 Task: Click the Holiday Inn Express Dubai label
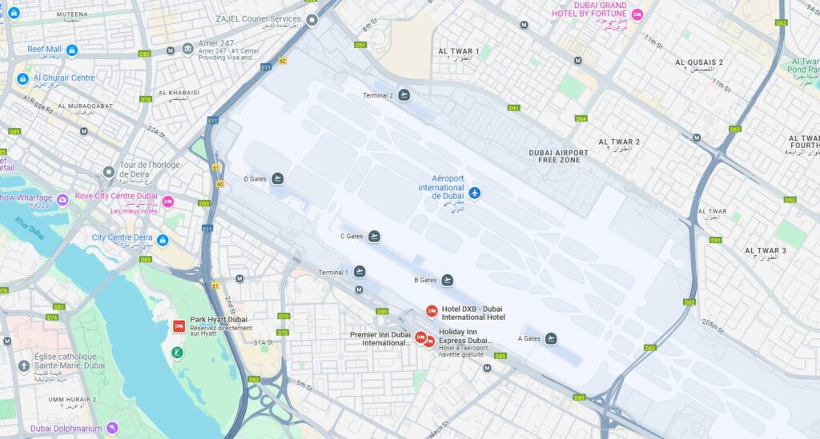point(465,336)
